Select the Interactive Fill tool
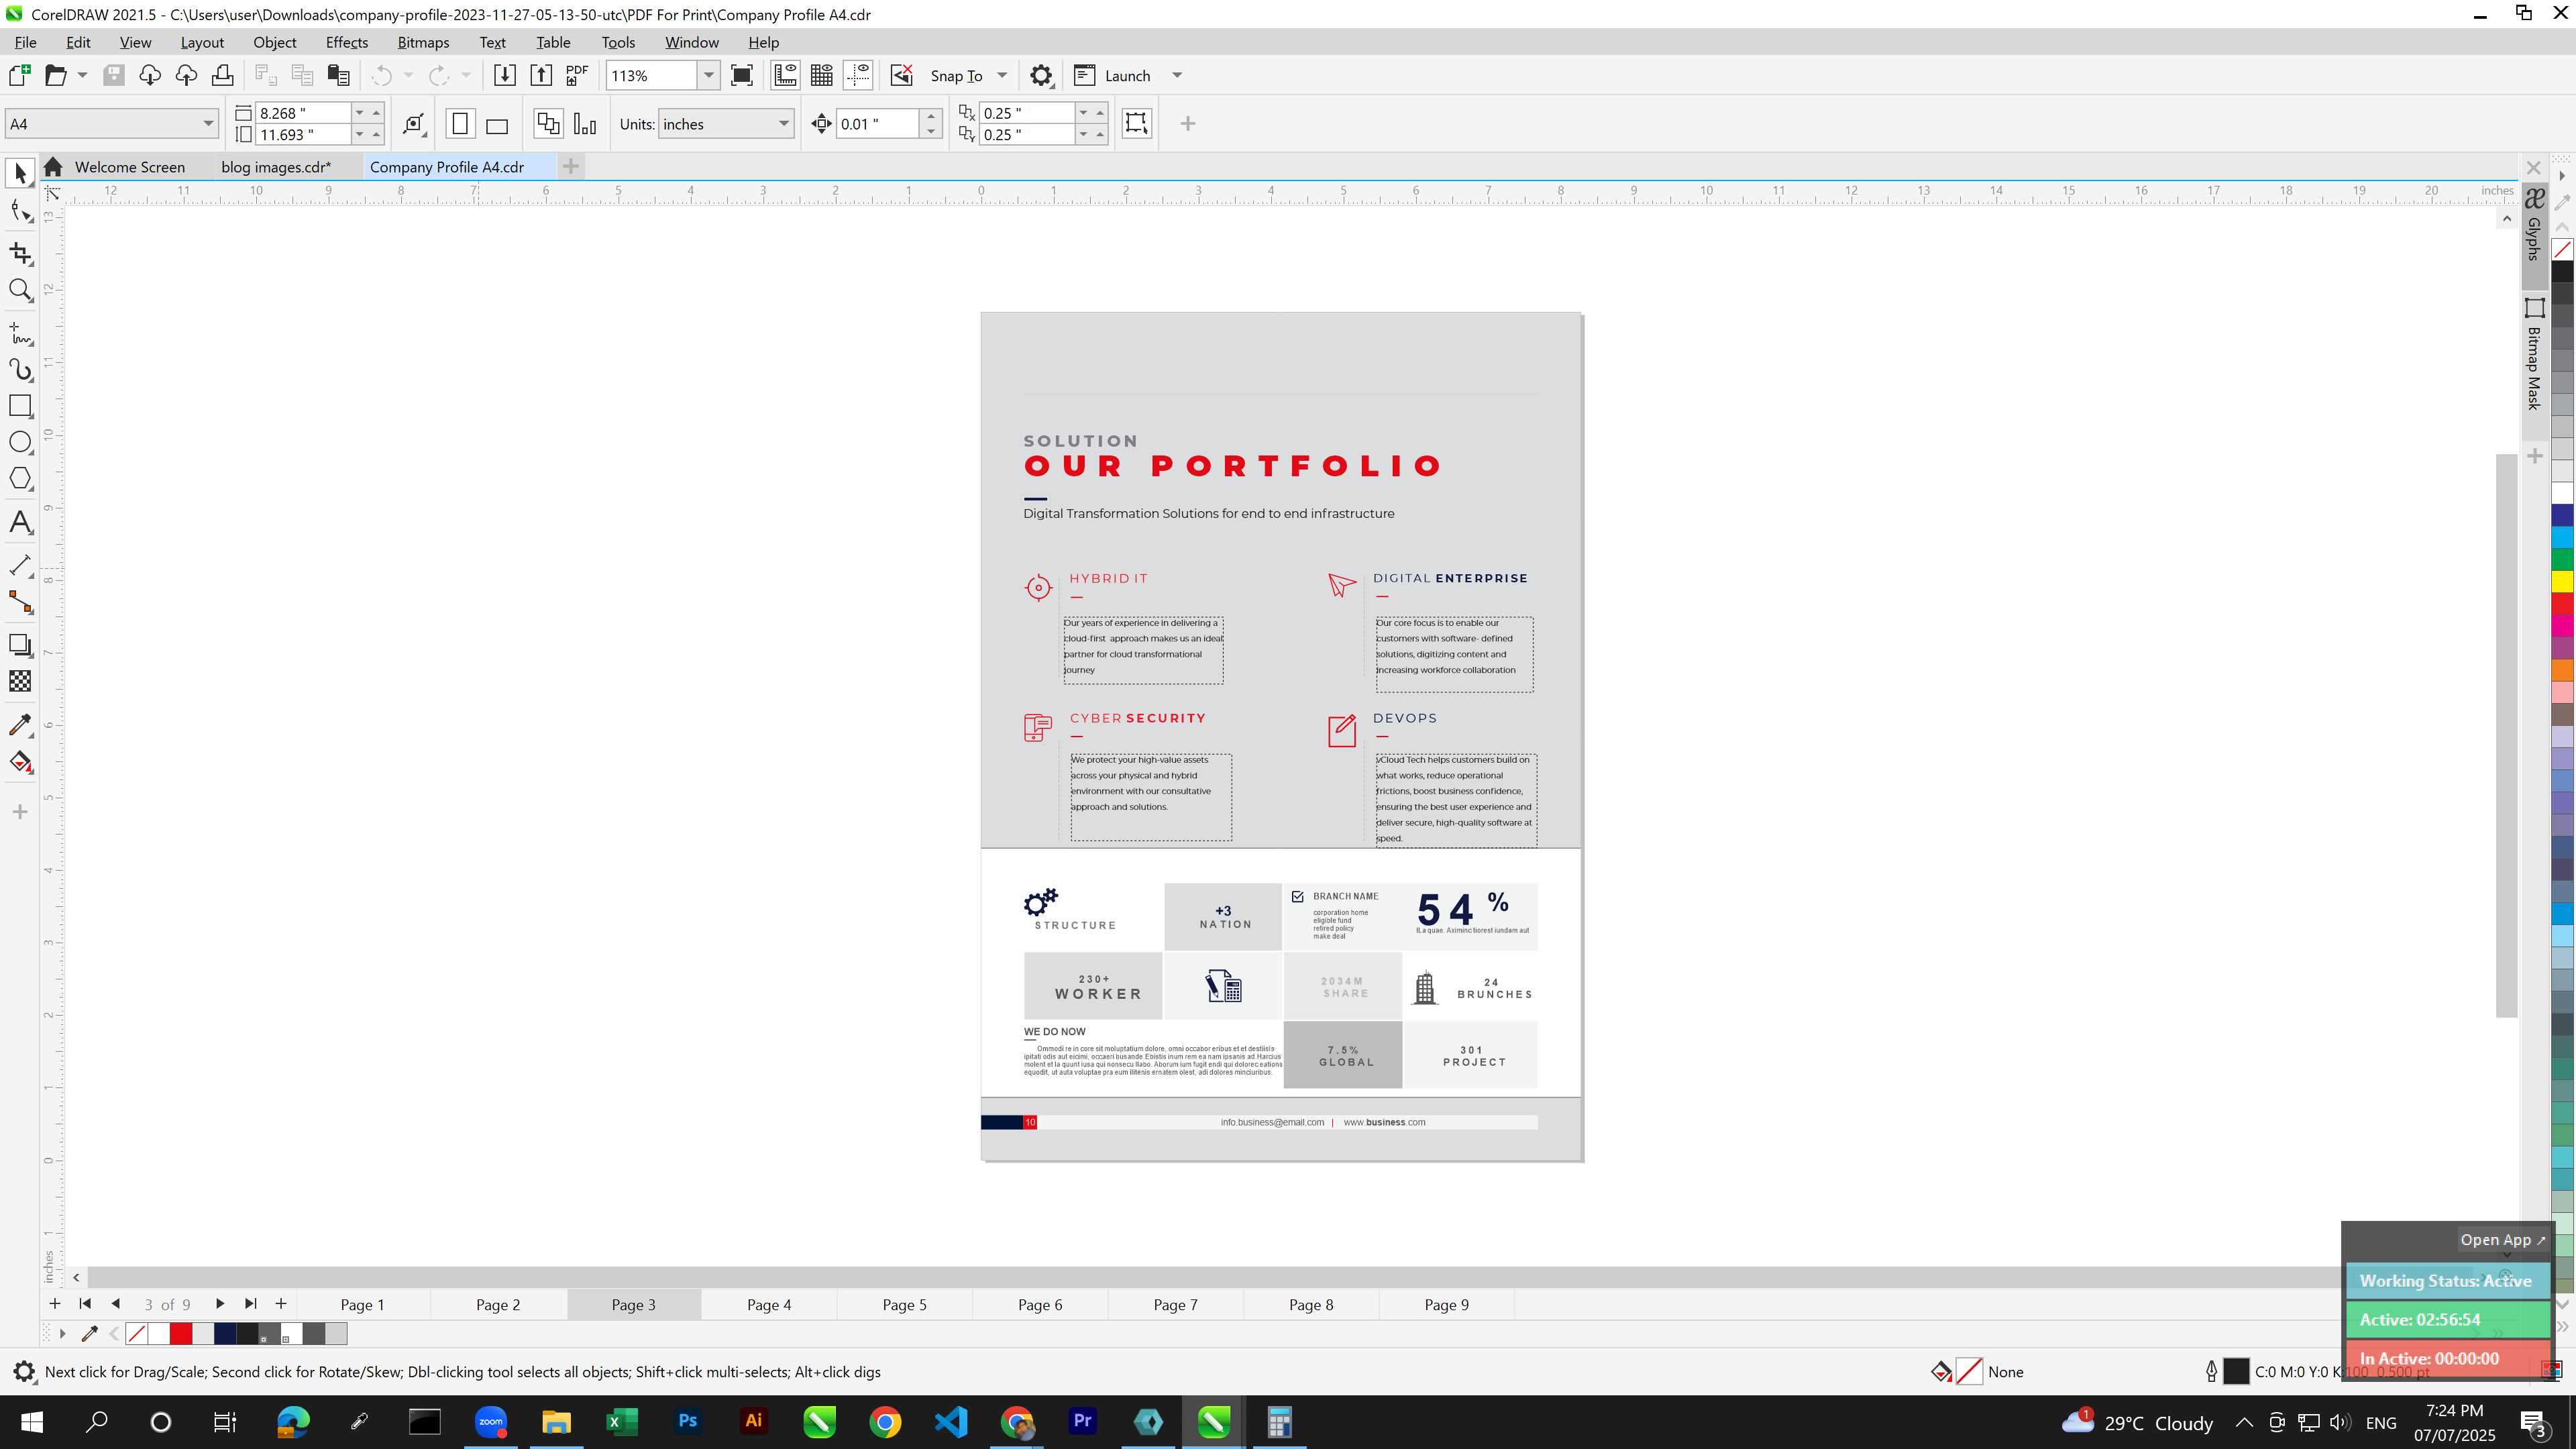This screenshot has height=1449, width=2576. pyautogui.click(x=20, y=762)
